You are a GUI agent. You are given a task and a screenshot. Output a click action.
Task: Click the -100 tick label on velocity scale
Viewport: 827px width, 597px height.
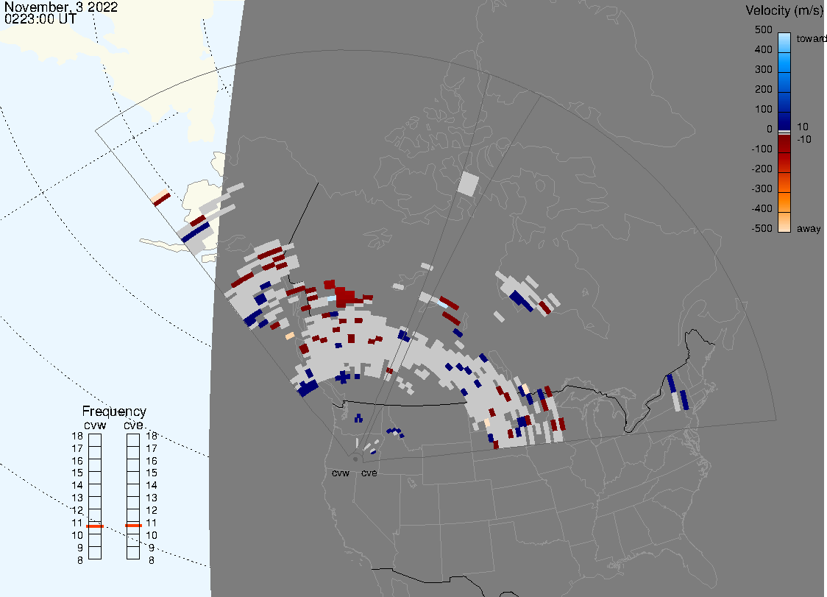[762, 149]
